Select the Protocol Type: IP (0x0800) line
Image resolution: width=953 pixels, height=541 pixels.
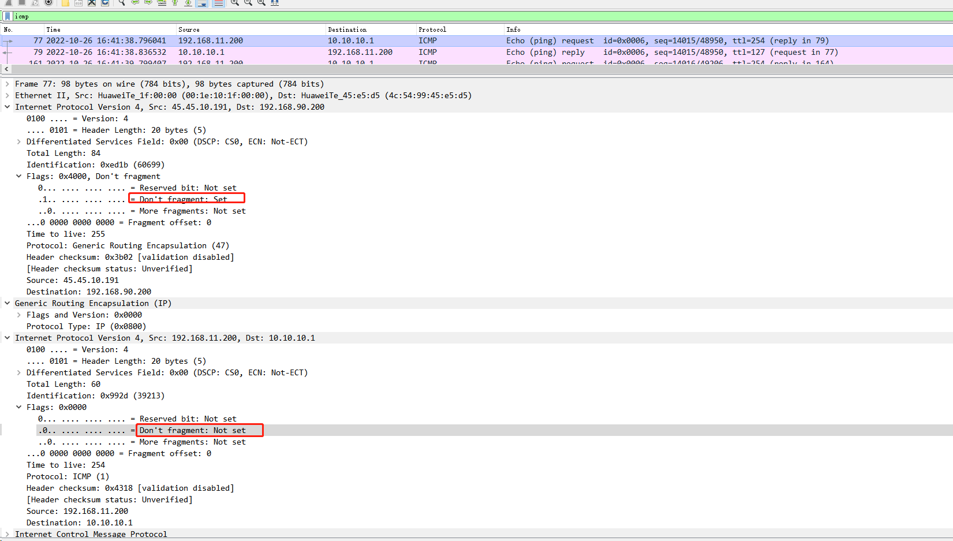point(87,326)
